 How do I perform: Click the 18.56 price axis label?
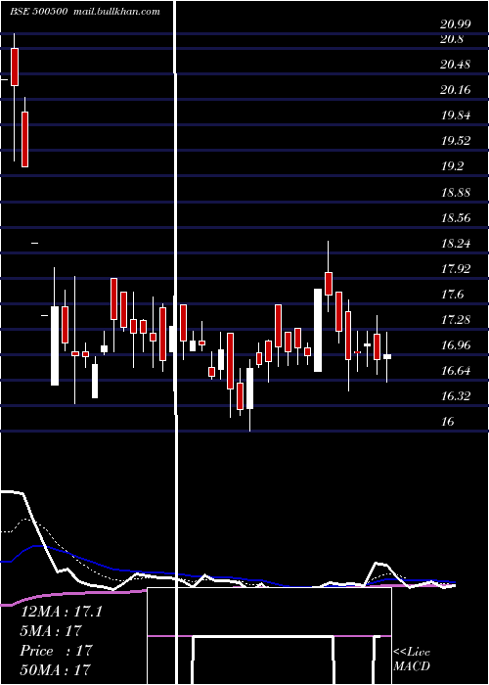tap(457, 217)
